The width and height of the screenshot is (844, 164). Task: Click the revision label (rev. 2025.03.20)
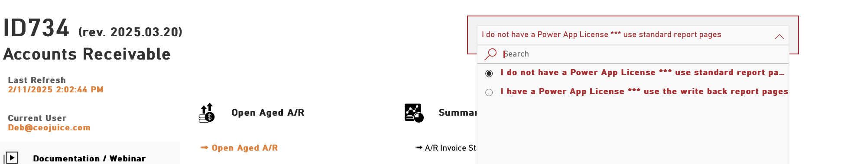point(130,32)
